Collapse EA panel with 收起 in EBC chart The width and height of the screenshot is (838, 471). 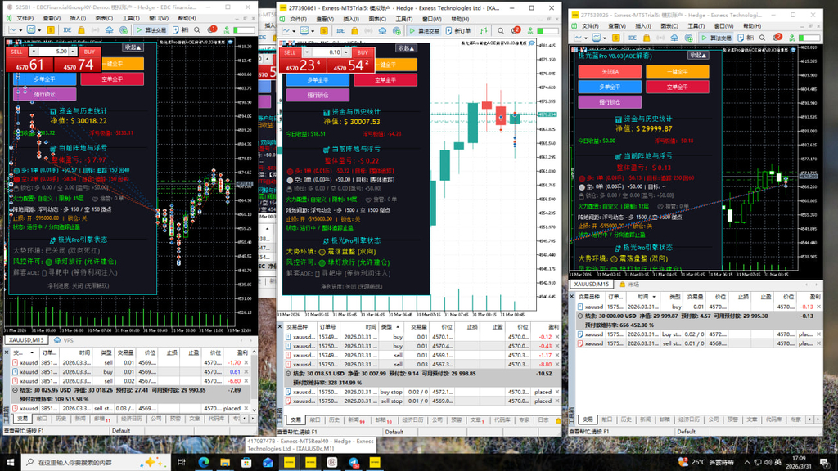133,47
